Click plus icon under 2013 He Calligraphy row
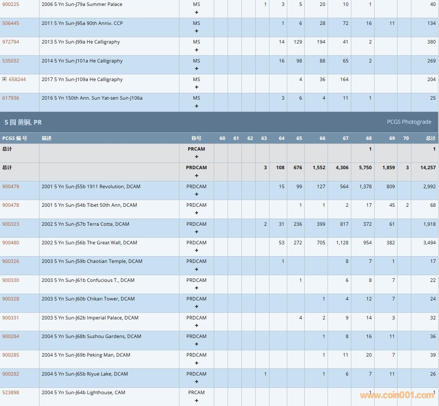The image size is (439, 406). [x=196, y=50]
